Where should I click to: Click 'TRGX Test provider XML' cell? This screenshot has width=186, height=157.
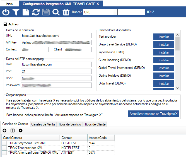(33, 148)
